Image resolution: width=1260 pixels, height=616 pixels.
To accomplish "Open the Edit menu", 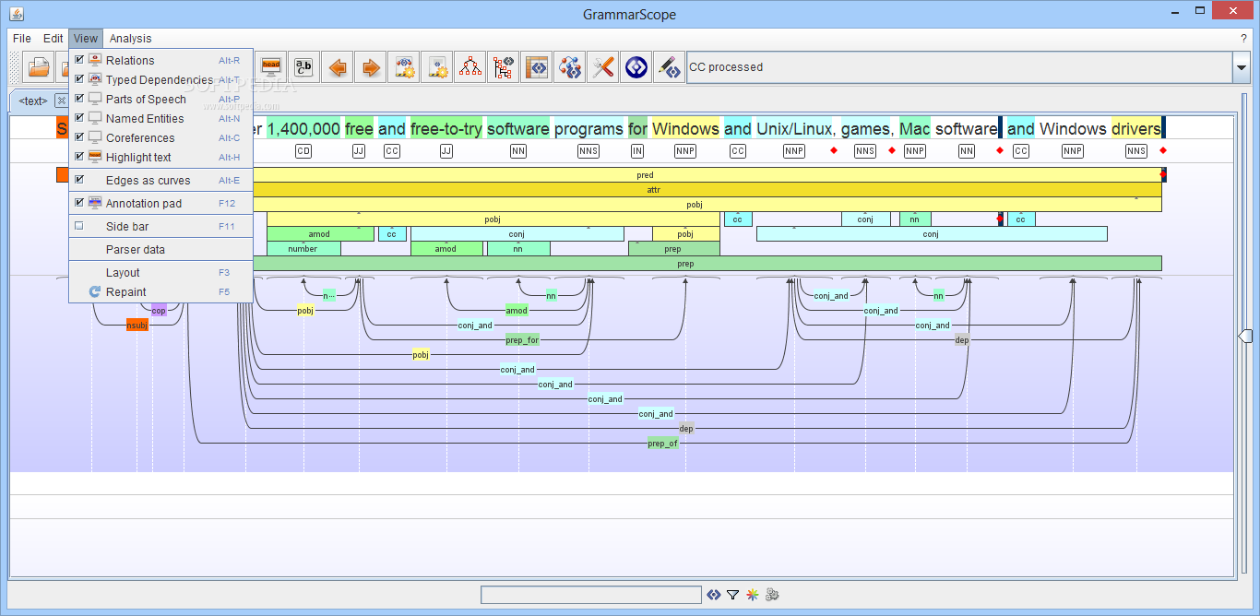I will (x=53, y=39).
